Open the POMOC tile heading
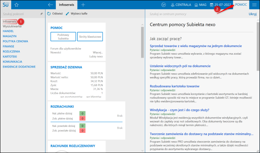Screen dimensions: 260x153 (56, 28)
